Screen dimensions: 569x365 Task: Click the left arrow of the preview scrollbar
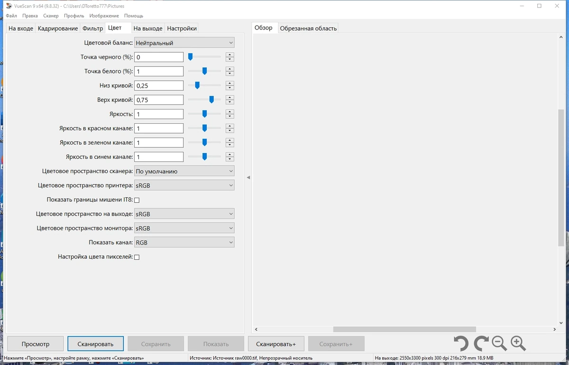256,329
